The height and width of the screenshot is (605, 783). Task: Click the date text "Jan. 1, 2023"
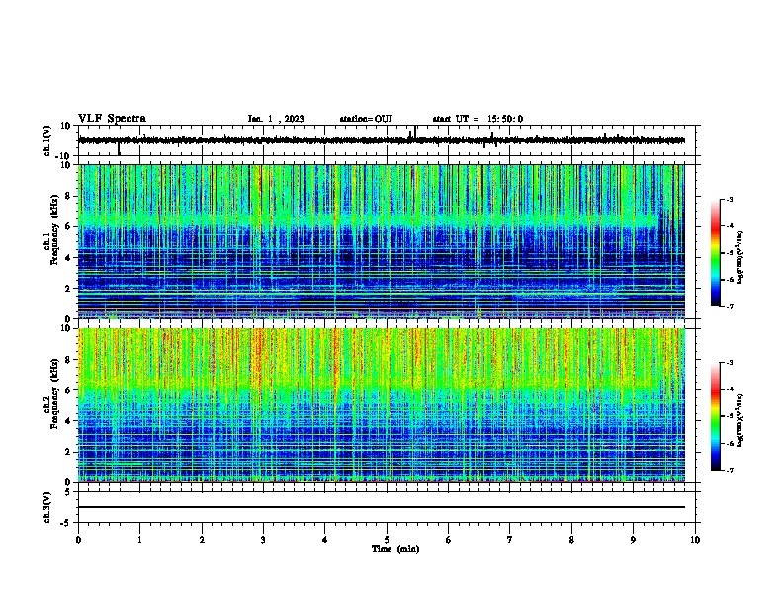click(x=276, y=119)
